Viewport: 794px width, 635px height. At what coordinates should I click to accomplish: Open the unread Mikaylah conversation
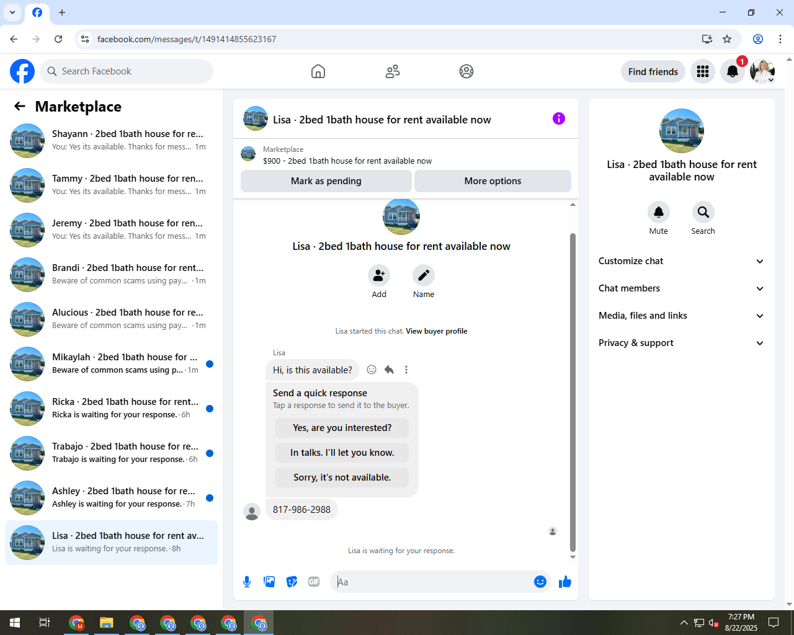point(112,364)
